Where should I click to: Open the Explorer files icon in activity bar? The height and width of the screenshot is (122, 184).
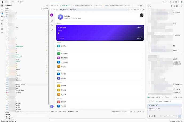(2, 6)
